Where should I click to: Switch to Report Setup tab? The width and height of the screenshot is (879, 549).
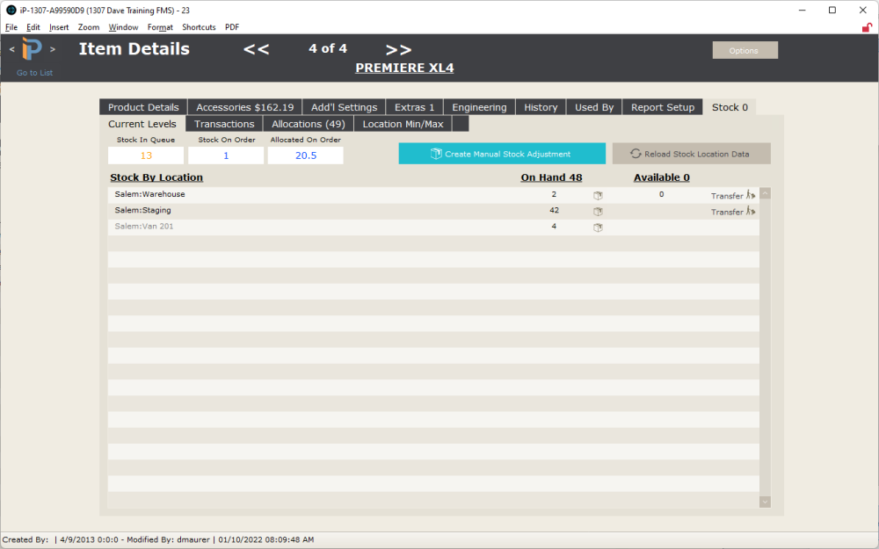pos(663,107)
